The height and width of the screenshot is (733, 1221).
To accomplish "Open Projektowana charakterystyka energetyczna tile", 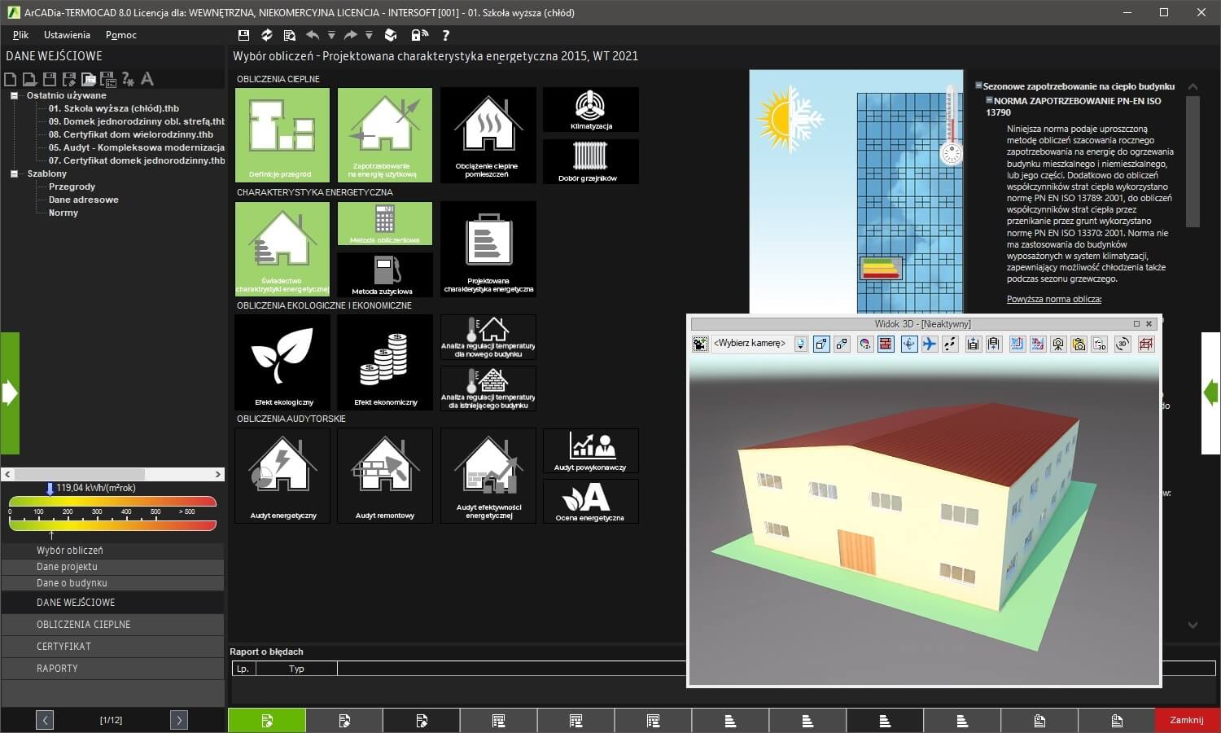I will point(488,248).
